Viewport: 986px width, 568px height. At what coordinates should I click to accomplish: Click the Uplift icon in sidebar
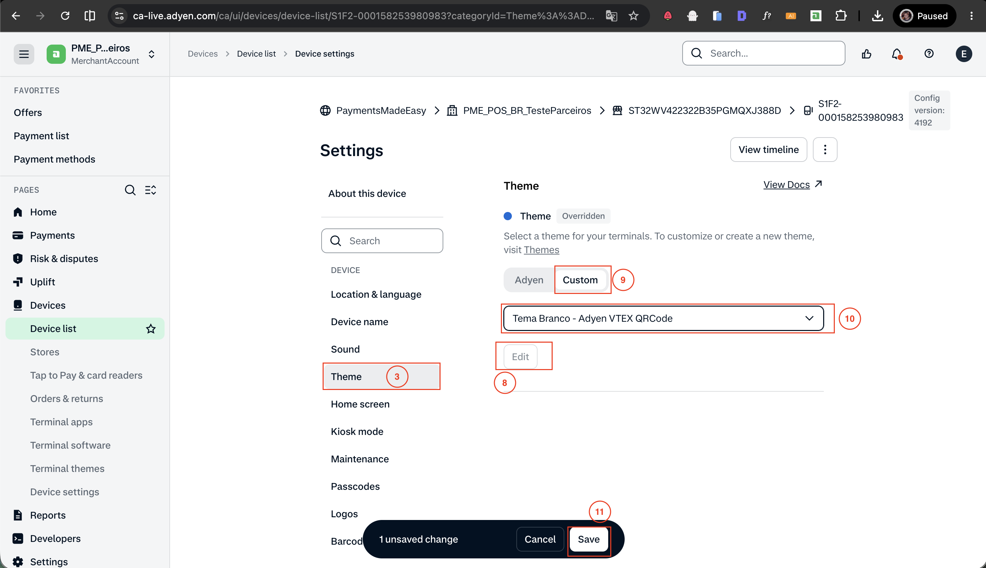coord(18,282)
